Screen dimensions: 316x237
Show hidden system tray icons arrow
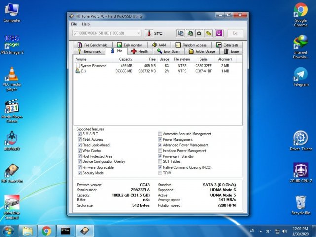click(259, 231)
